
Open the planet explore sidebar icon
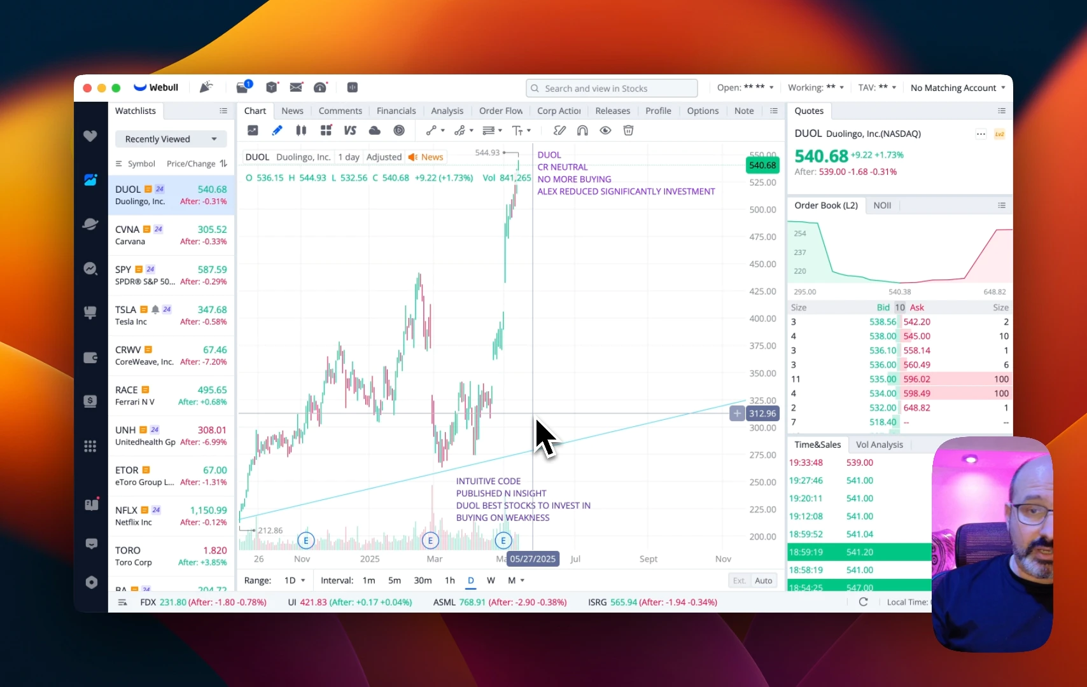(x=90, y=223)
